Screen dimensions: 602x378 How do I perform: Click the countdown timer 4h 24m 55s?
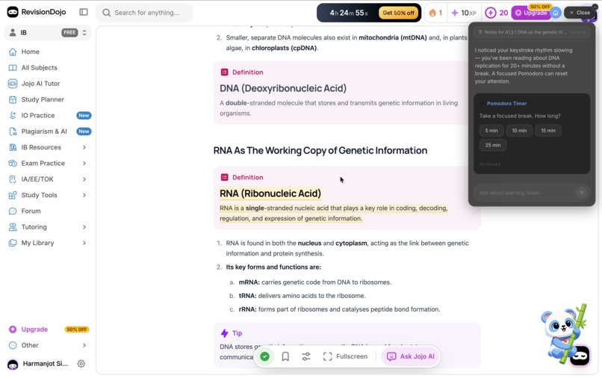point(349,13)
